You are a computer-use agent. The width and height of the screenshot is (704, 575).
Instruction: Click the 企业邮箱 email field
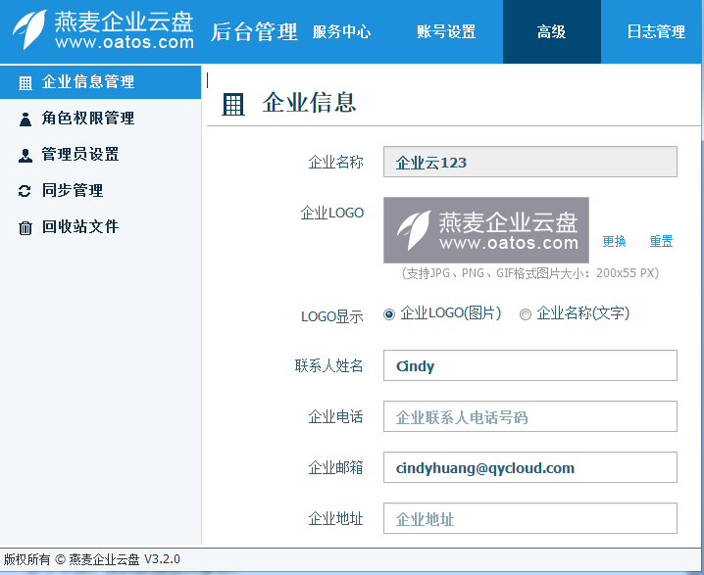(529, 467)
